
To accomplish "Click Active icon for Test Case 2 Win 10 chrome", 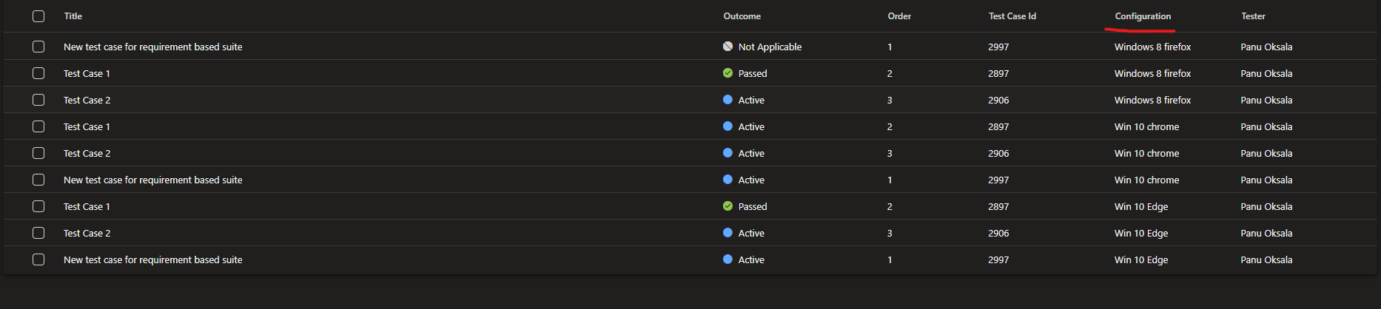I will pyautogui.click(x=728, y=153).
